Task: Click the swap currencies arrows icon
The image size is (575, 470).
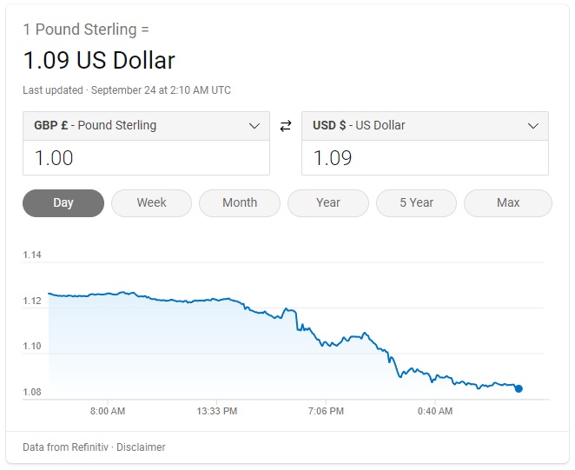Action: [x=286, y=126]
